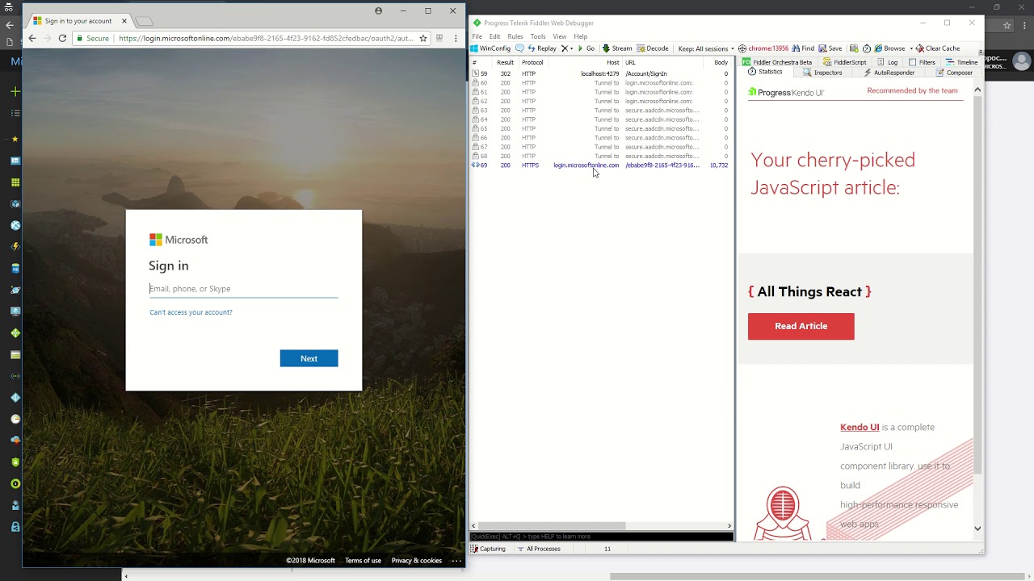Open the Edit menu in Fiddler
The image size is (1034, 581).
click(x=494, y=36)
